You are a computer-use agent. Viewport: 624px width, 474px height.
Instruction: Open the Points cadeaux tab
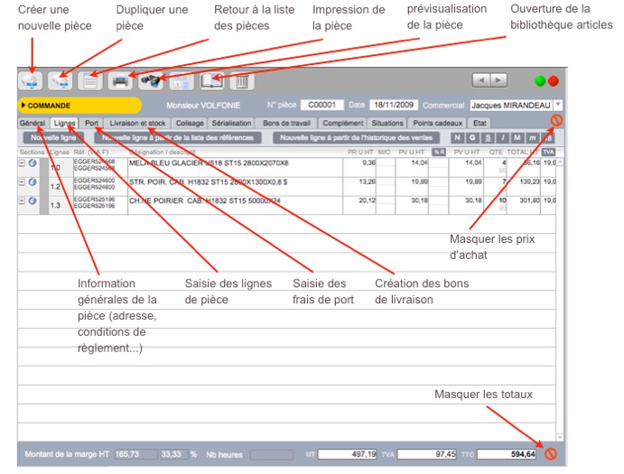point(438,123)
